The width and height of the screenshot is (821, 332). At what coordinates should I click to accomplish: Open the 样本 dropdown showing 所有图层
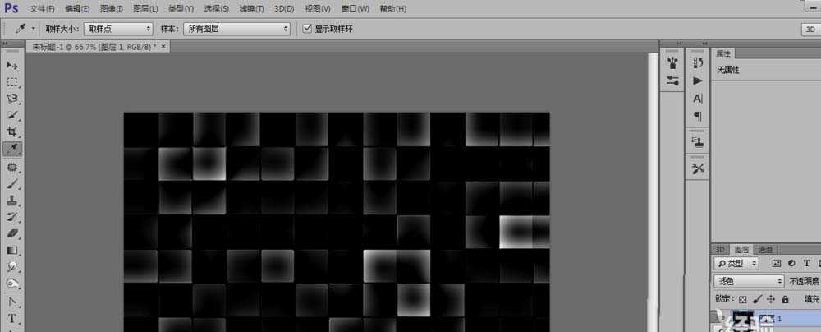click(238, 28)
